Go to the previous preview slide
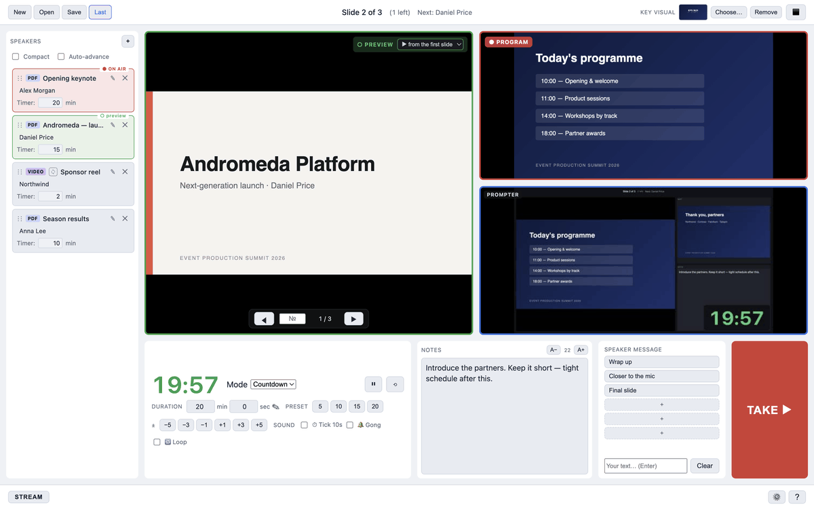Screen dimensions: 814x509 coord(264,319)
